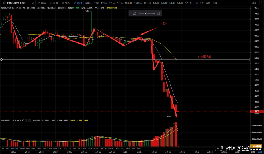This screenshot has width=264, height=154.
Task: Switch indicator to BOLL
Action: click(x=96, y=149)
